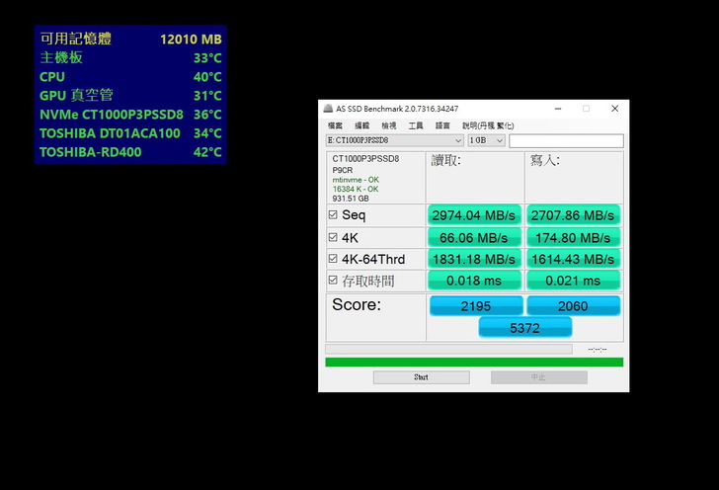Click the AS SSD Benchmark title bar icon
The height and width of the screenshot is (490, 719).
pos(327,108)
